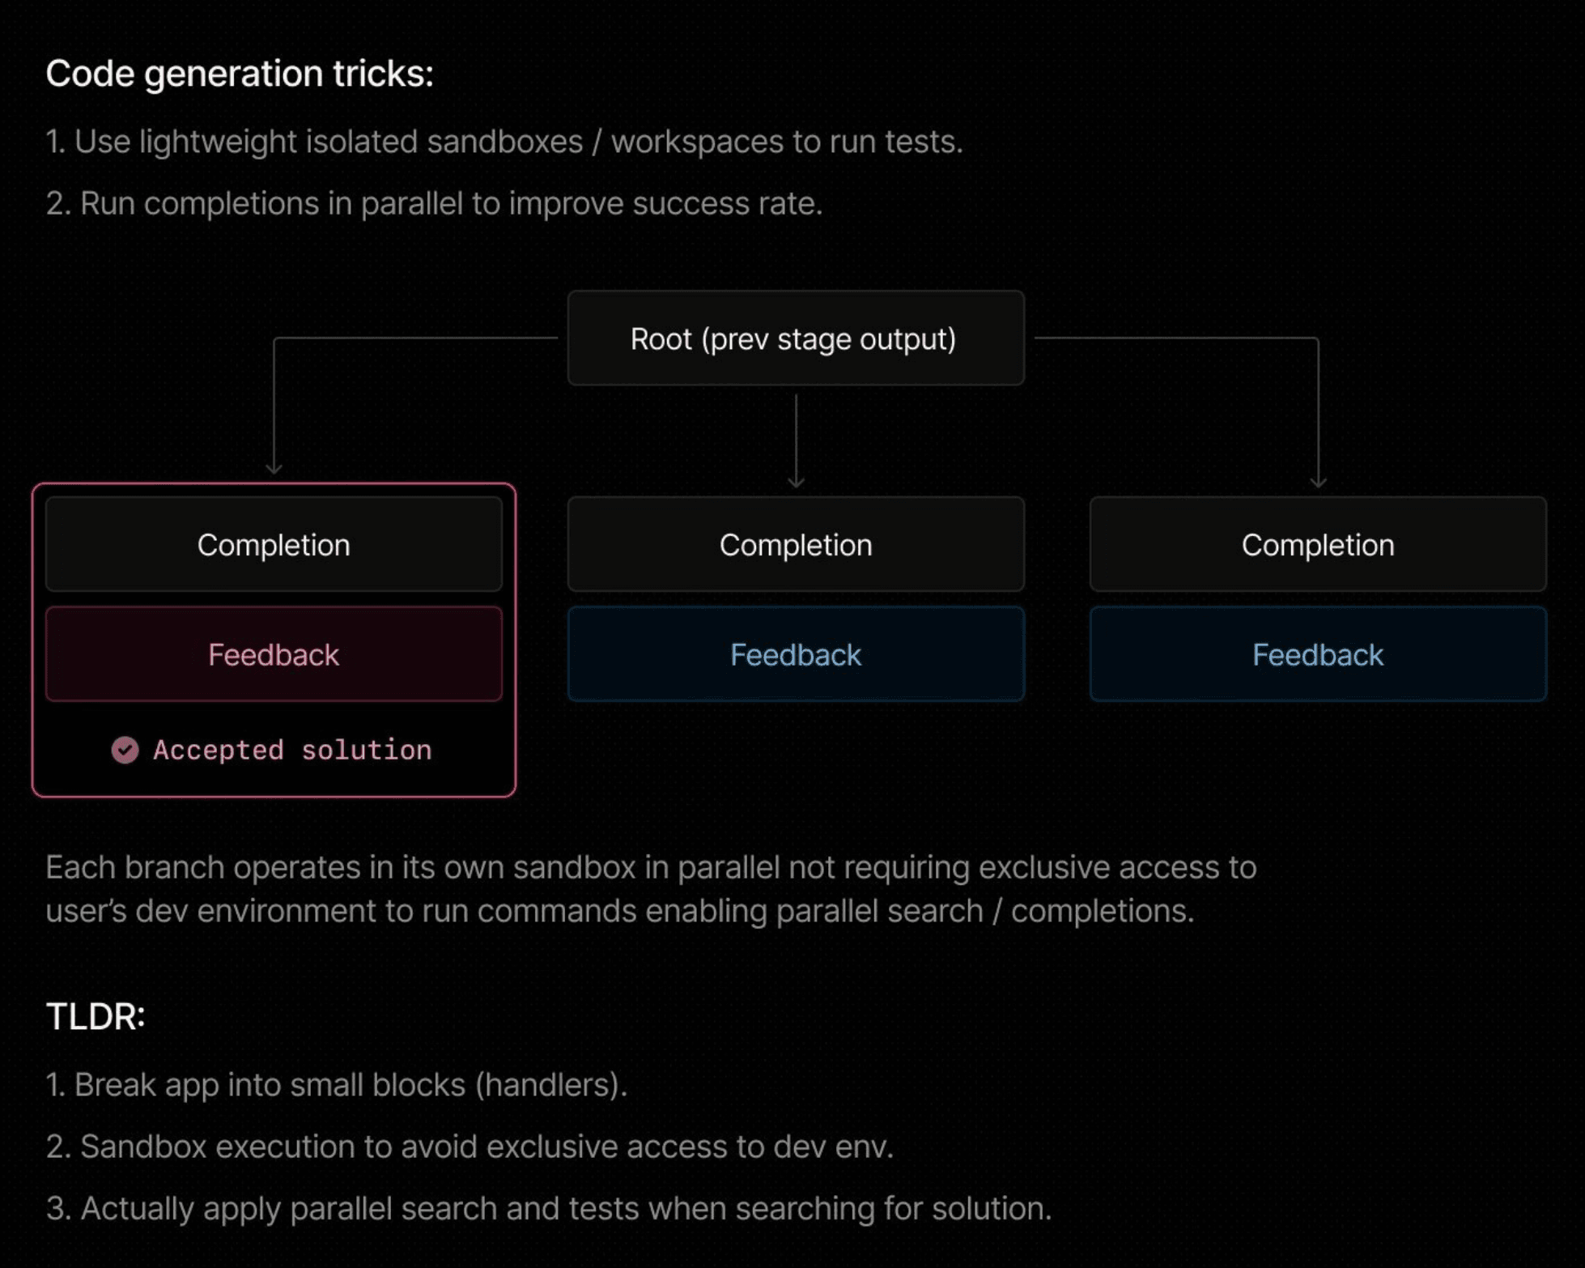Image resolution: width=1585 pixels, height=1268 pixels.
Task: Click the "Each branch operates" paragraph
Action: pos(651,889)
